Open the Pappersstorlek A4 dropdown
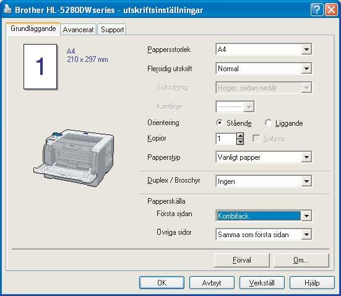The width and height of the screenshot is (341, 296). (264, 50)
